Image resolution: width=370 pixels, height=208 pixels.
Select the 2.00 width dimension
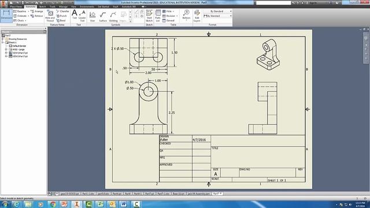148,73
